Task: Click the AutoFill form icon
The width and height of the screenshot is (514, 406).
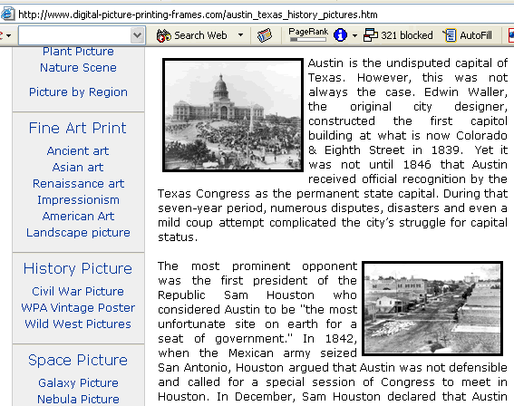Action: tap(450, 35)
